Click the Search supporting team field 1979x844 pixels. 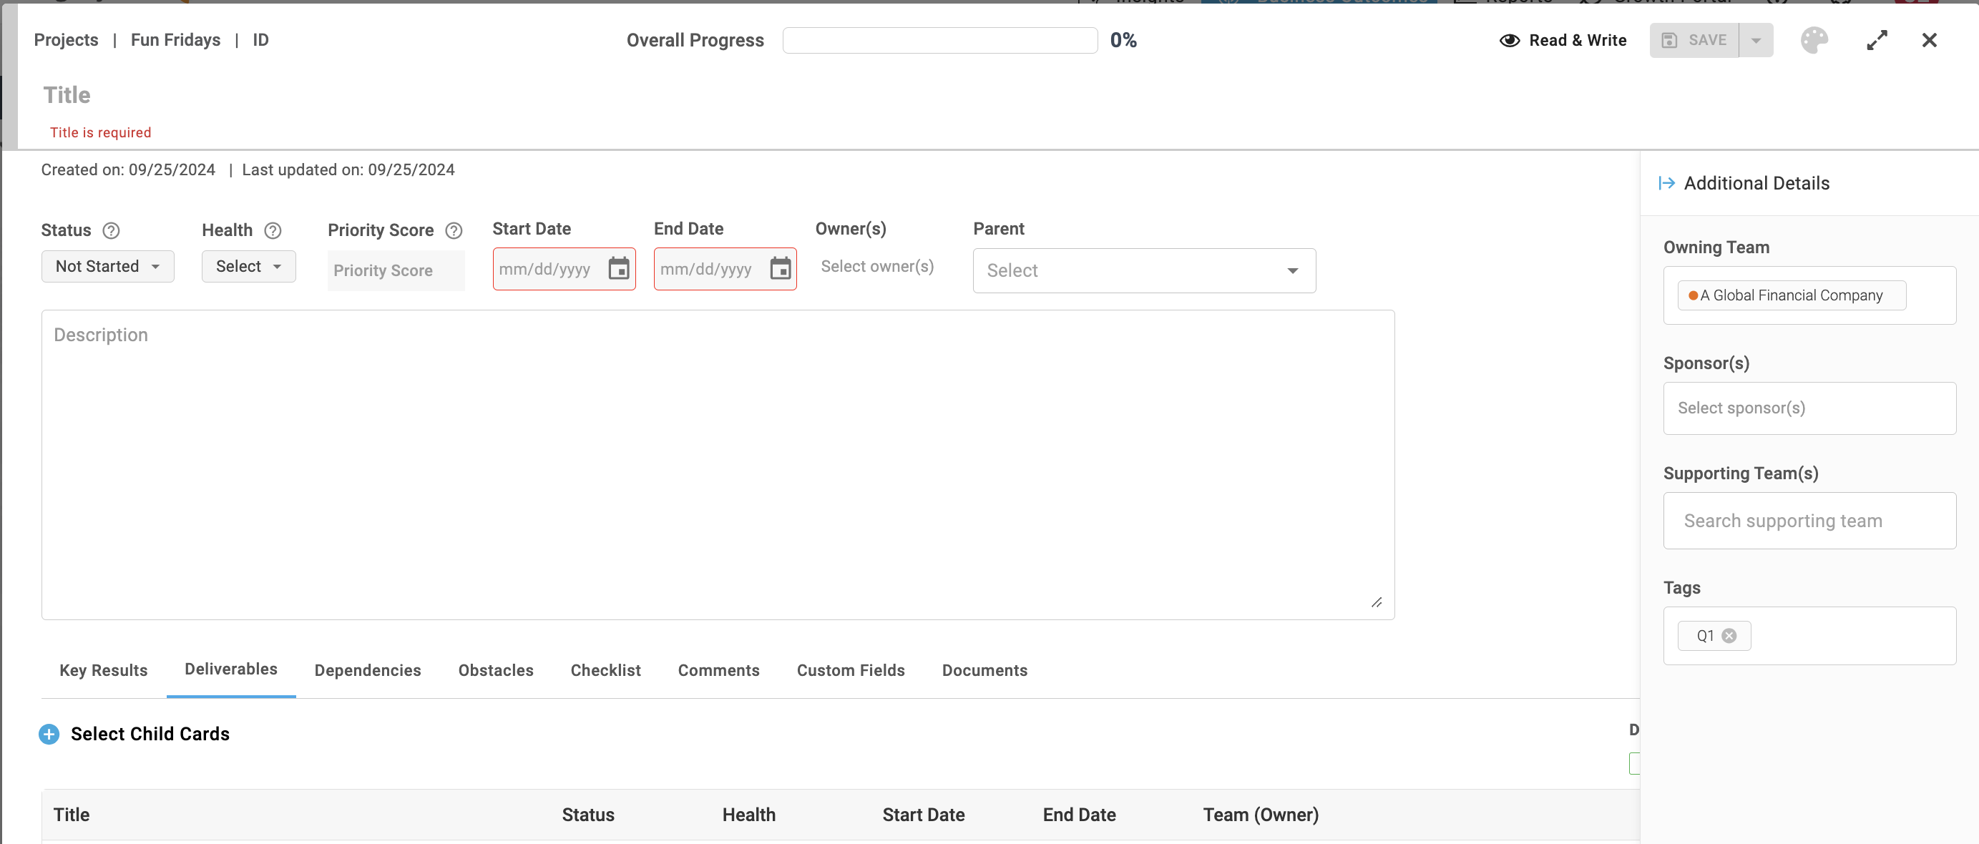coord(1809,521)
